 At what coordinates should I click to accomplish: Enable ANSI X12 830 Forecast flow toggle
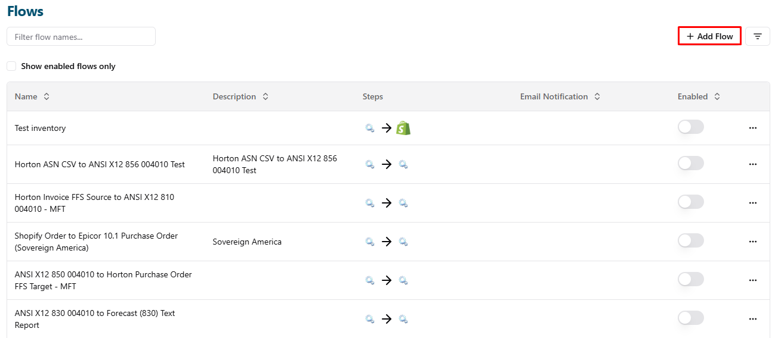click(691, 318)
